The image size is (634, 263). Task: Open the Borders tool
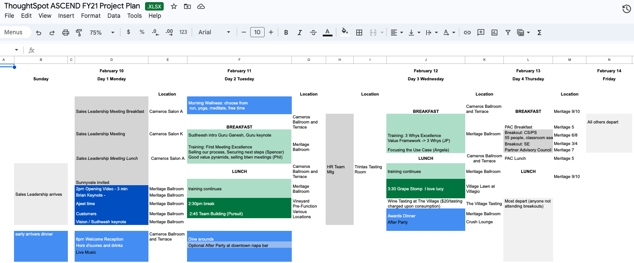(359, 33)
